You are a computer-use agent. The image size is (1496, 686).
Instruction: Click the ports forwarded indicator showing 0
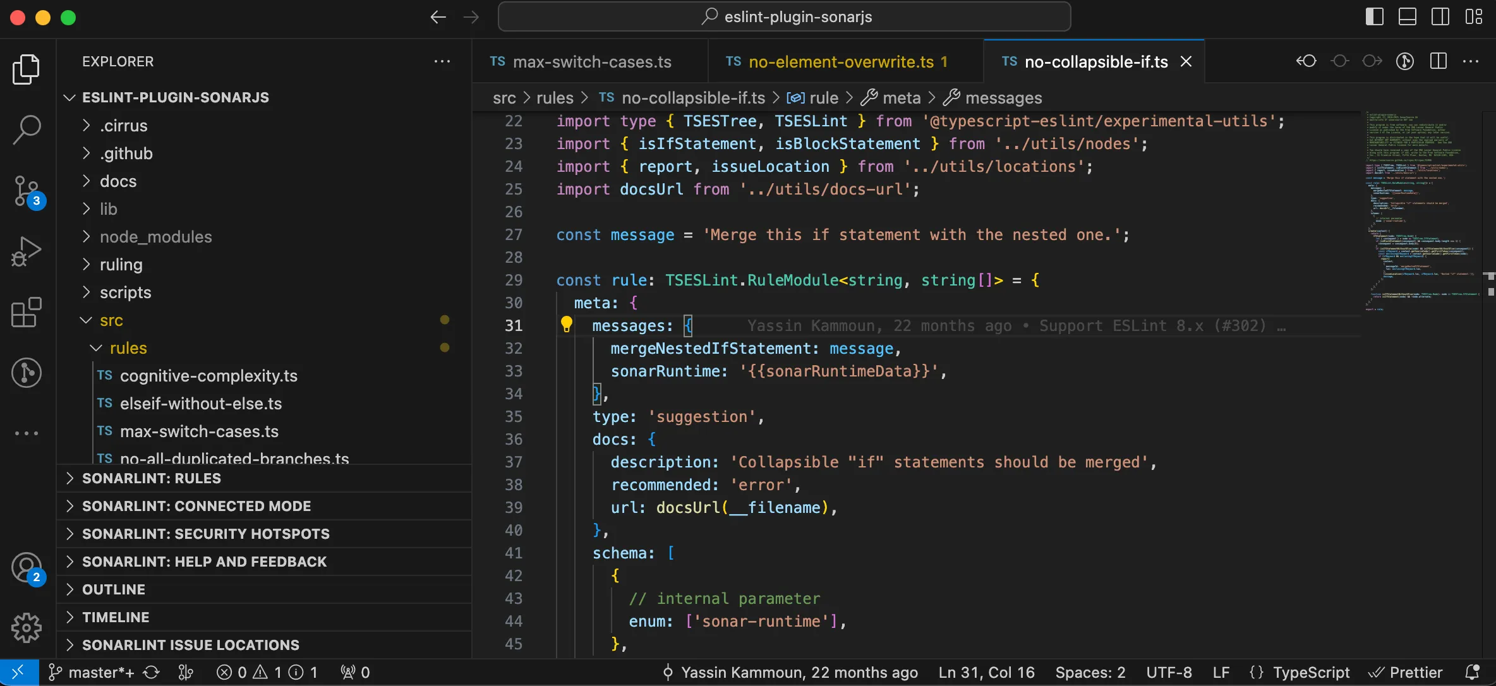[x=355, y=672]
